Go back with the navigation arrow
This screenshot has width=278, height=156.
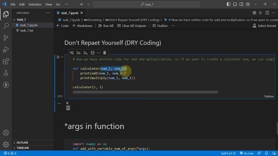(x=82, y=4)
